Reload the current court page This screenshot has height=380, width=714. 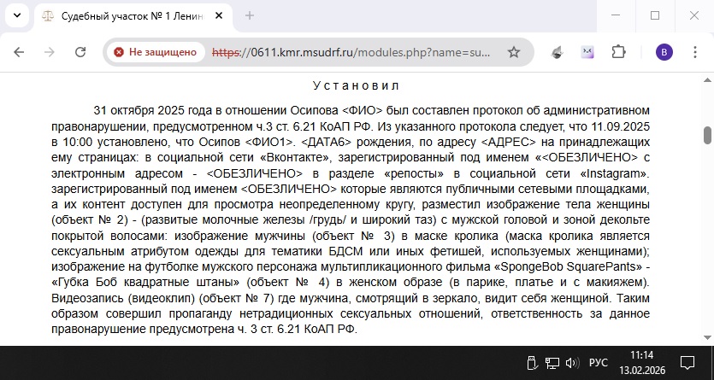tap(80, 52)
